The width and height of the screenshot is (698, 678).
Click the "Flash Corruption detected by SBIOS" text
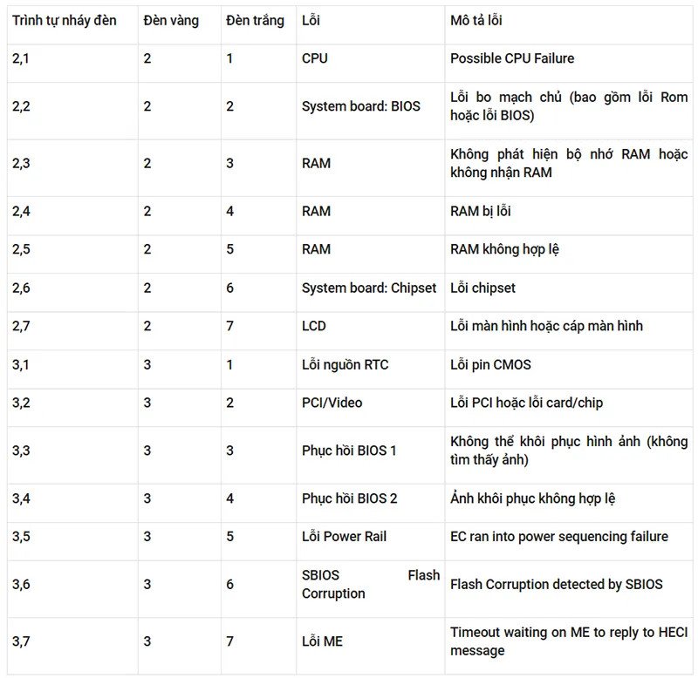tap(556, 584)
